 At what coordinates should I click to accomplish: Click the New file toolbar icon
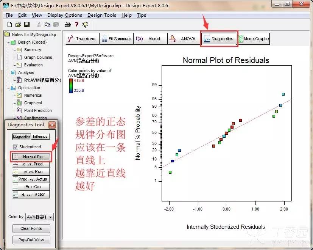pyautogui.click(x=9, y=24)
